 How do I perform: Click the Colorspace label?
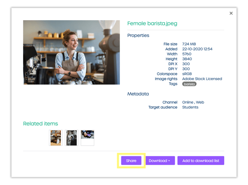(x=167, y=74)
